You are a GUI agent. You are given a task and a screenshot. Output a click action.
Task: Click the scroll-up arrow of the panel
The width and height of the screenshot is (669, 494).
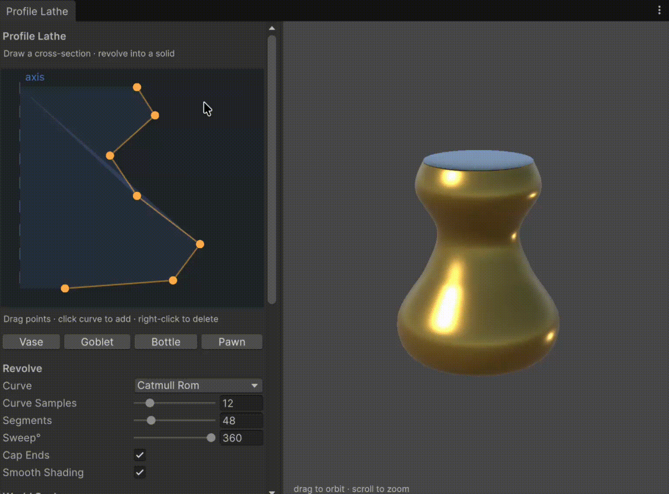[272, 28]
